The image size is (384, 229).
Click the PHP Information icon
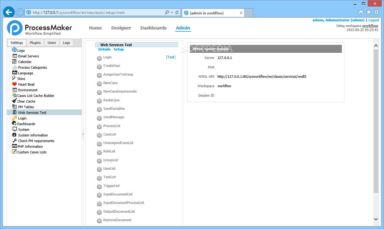14,146
